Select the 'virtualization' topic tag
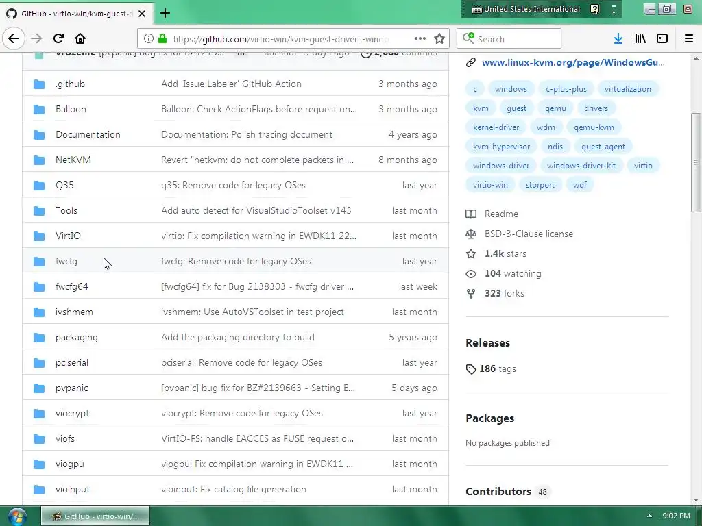The width and height of the screenshot is (702, 526). (x=628, y=89)
